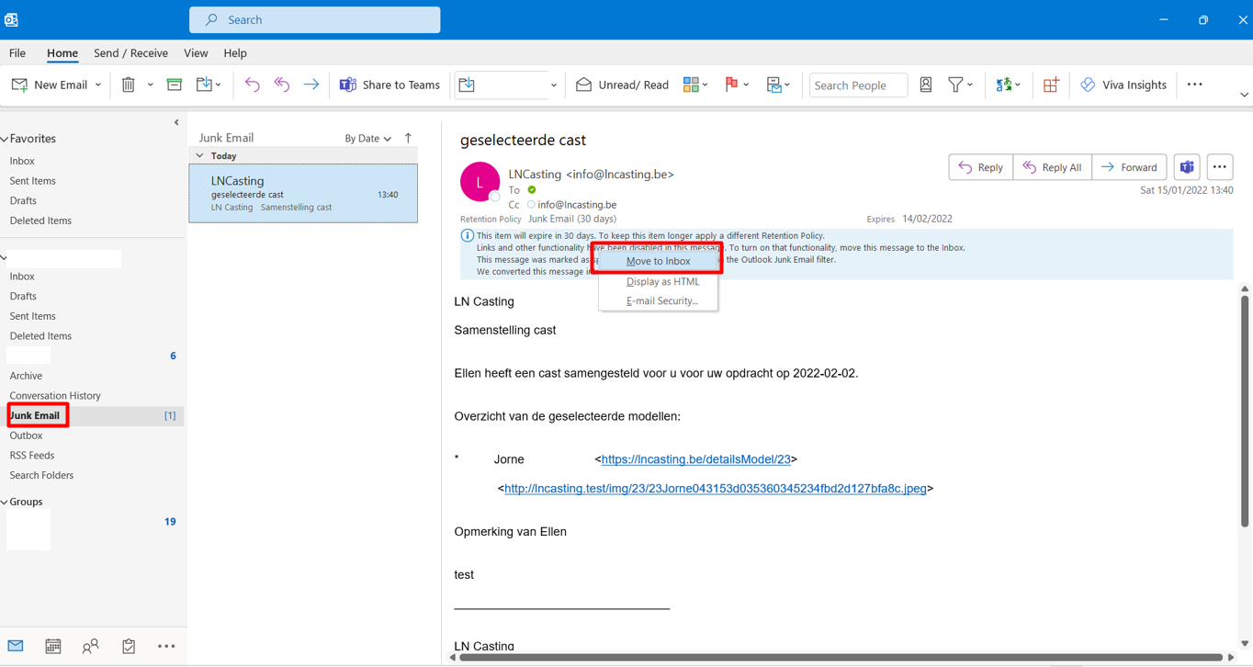The height and width of the screenshot is (667, 1253).
Task: Click the Teams icon in the message header
Action: point(1187,167)
